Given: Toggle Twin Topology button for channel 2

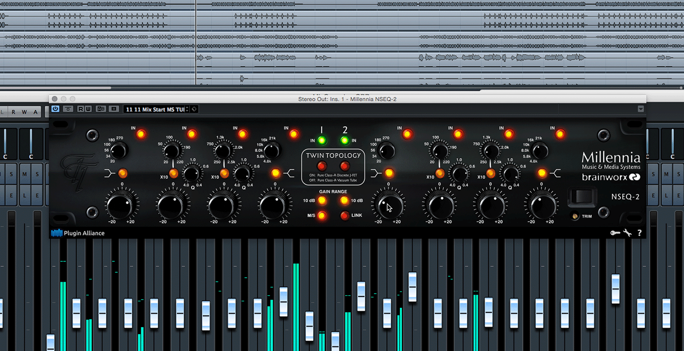Looking at the screenshot, I should (345, 166).
